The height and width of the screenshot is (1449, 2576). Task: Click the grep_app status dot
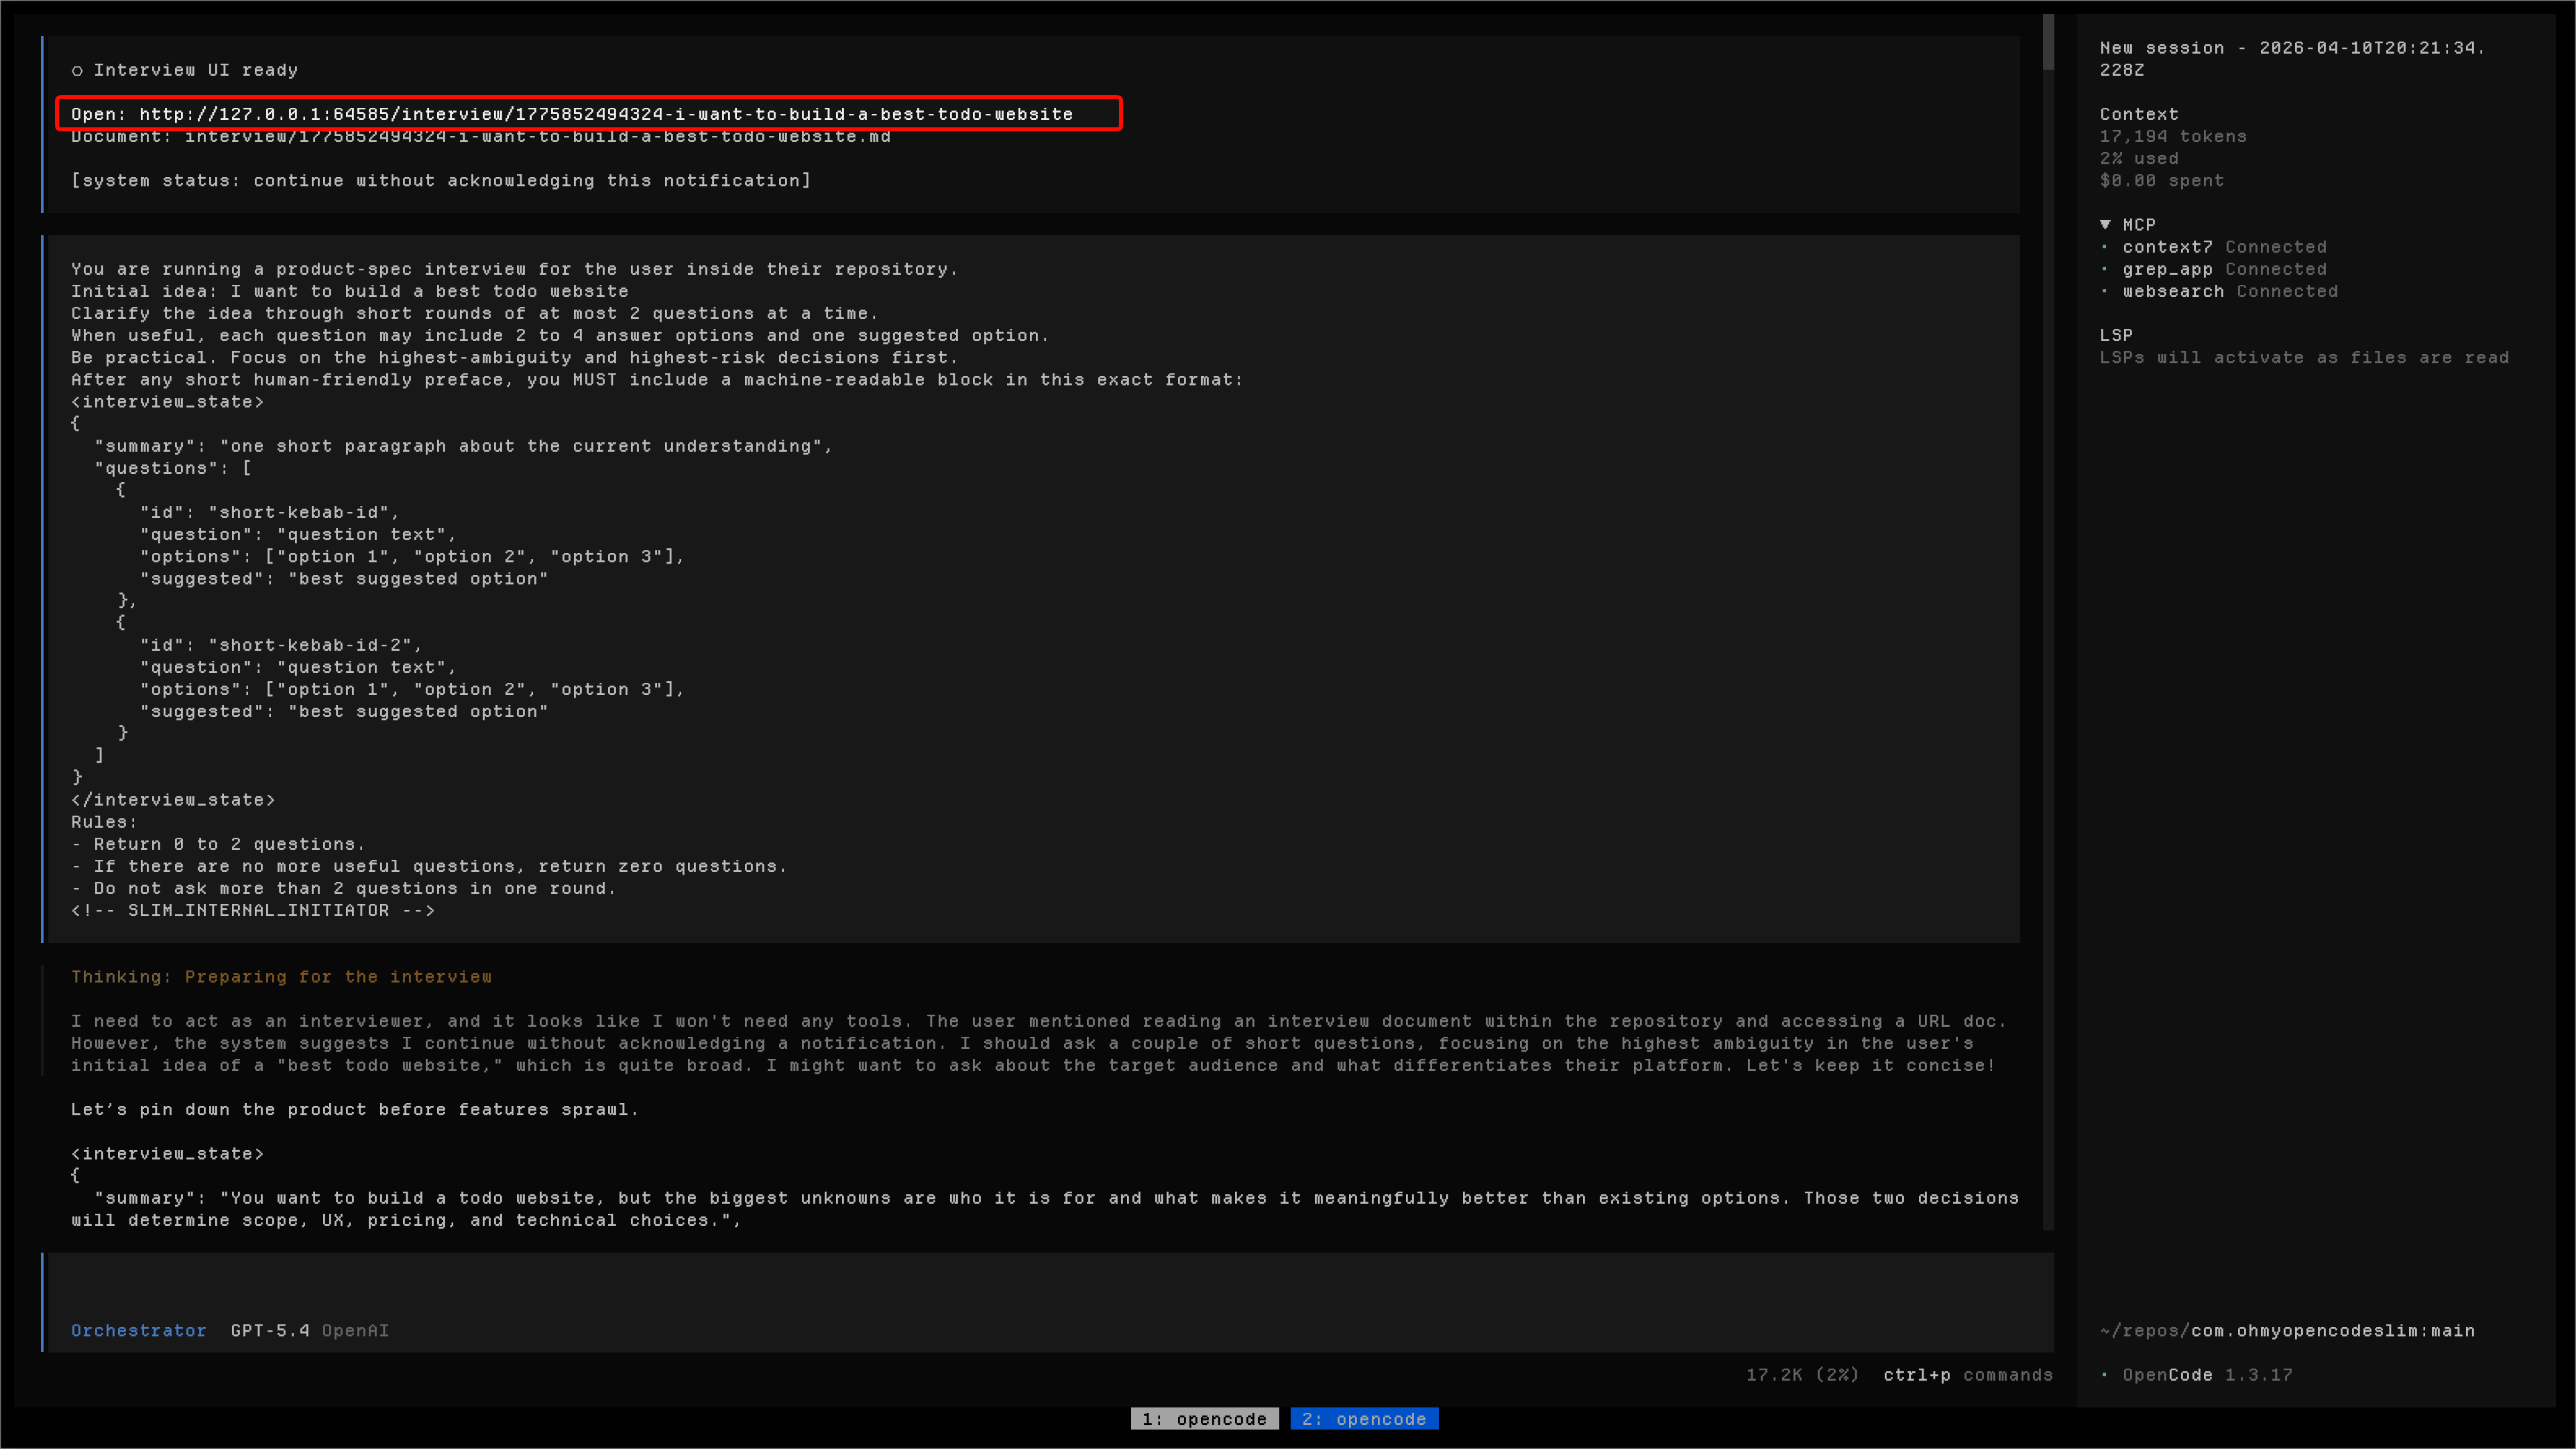pyautogui.click(x=2105, y=269)
